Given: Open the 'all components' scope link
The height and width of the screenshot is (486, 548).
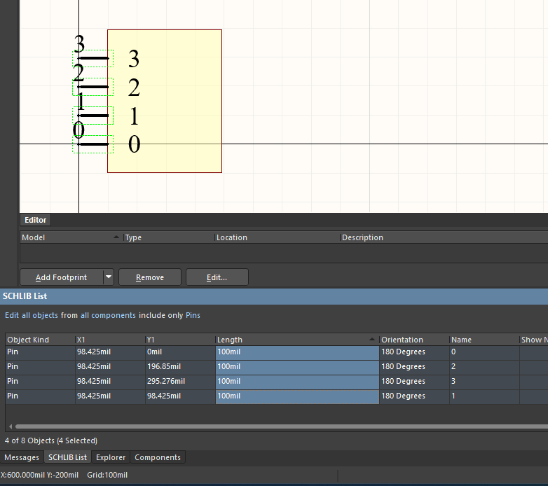Looking at the screenshot, I should (x=108, y=315).
